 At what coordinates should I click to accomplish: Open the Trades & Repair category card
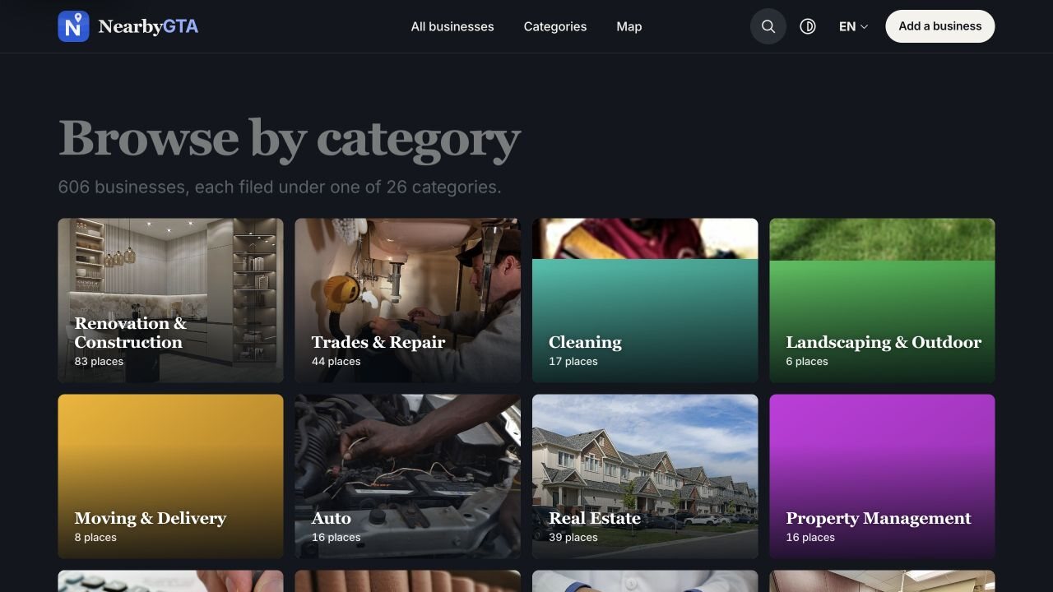(408, 300)
